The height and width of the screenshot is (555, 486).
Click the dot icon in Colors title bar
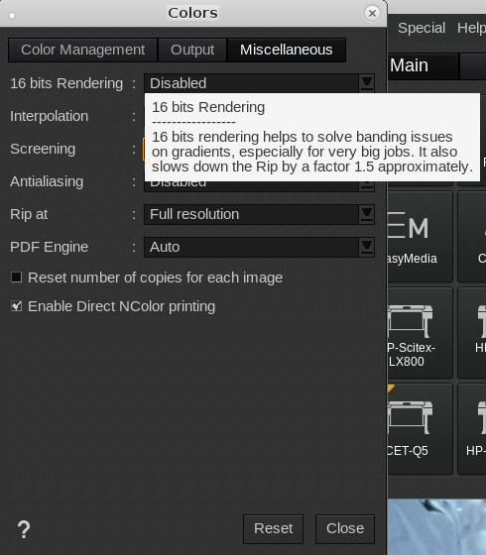[12, 16]
